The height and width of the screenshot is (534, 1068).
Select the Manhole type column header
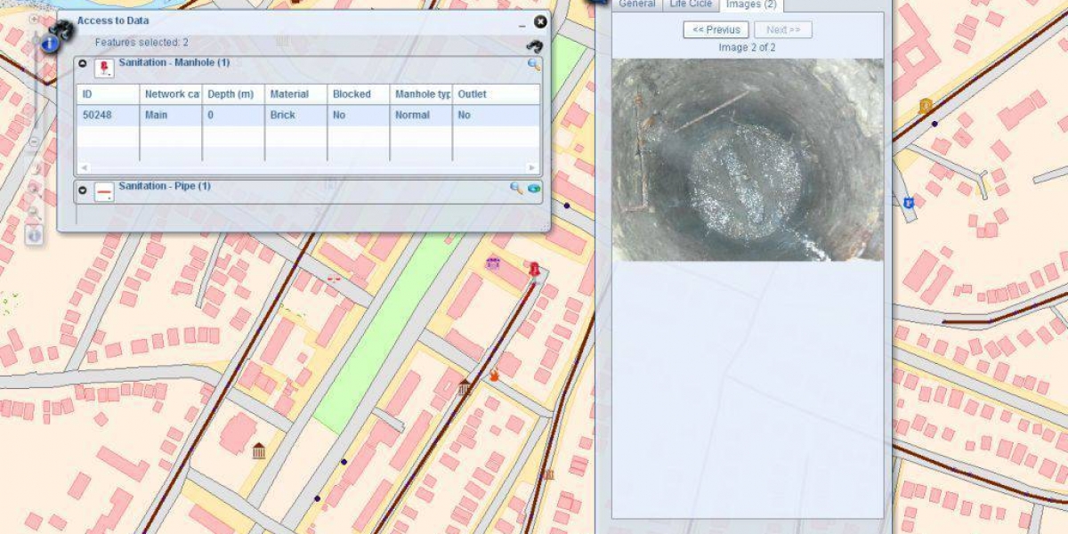click(x=421, y=94)
